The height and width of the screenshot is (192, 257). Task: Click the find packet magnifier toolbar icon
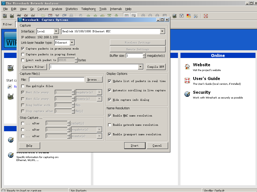[81, 16]
